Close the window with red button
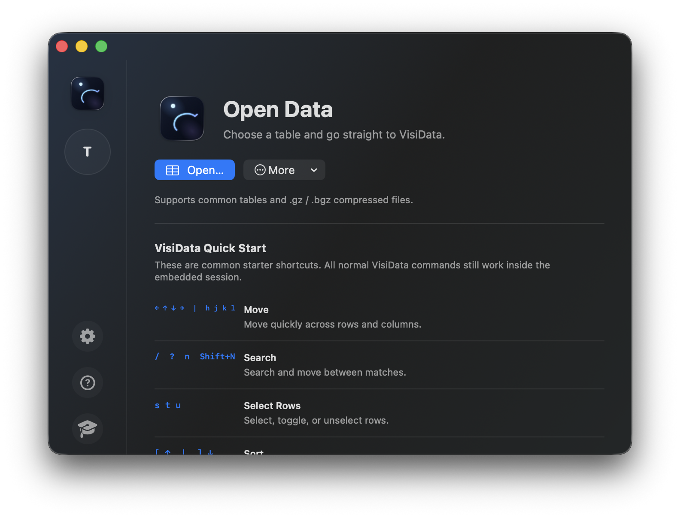This screenshot has width=680, height=518. [62, 46]
